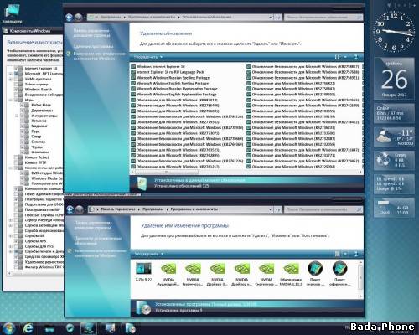Open the Organize dropdown in programs window
The width and height of the screenshot is (419, 335).
[x=149, y=254]
